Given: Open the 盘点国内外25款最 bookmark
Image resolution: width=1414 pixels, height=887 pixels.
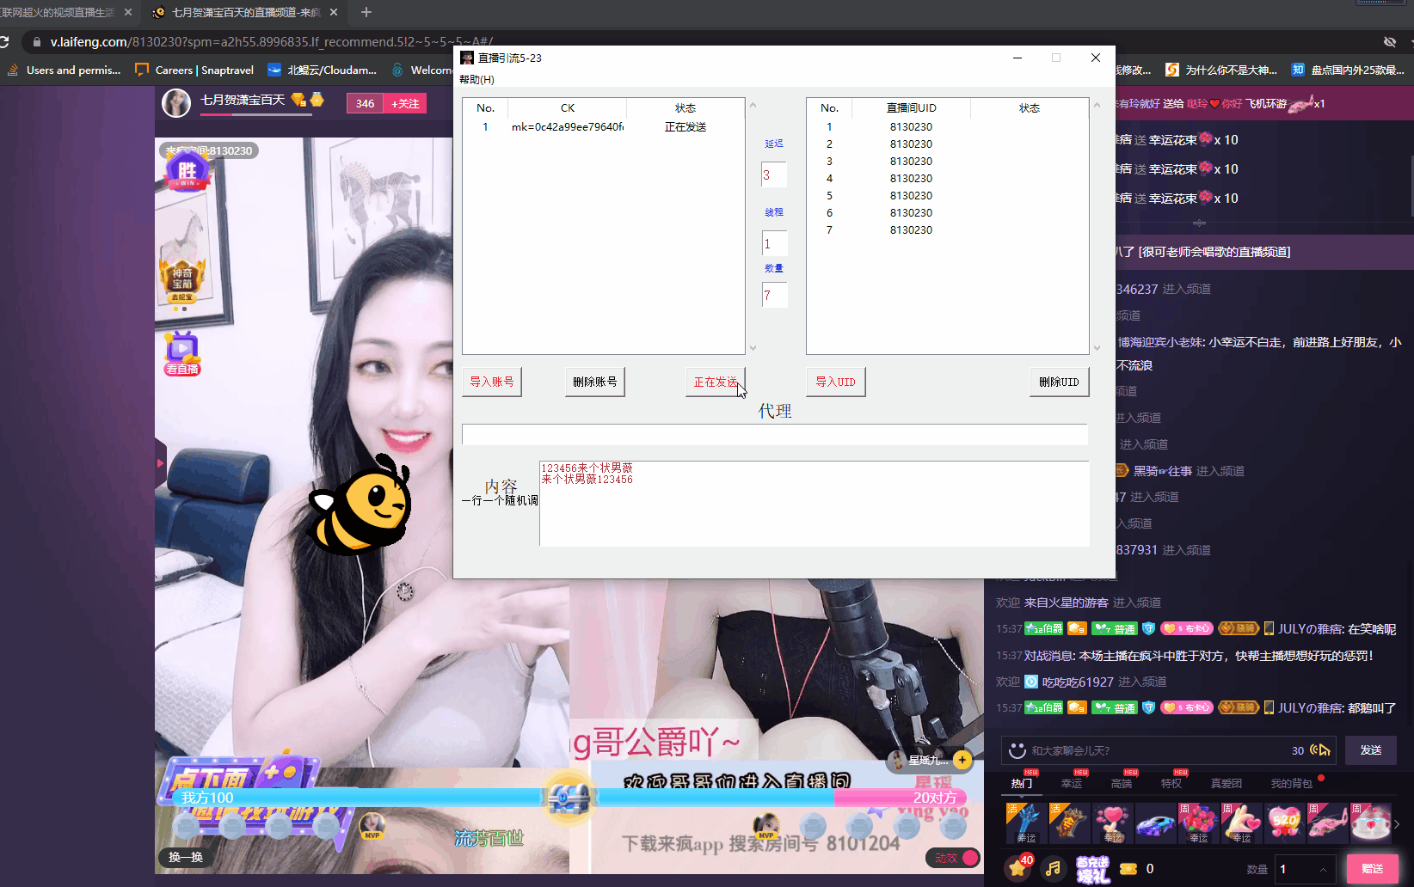Looking at the screenshot, I should (1348, 70).
